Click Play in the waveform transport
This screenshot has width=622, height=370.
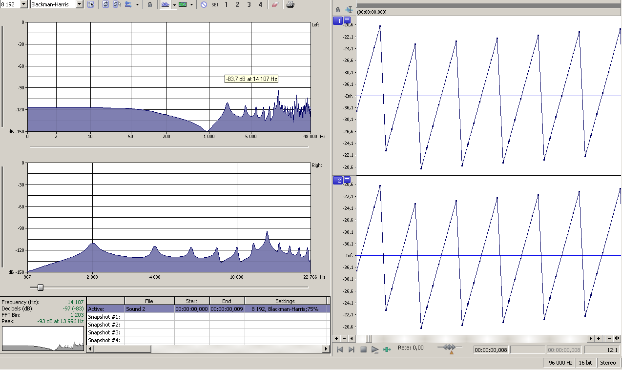tap(375, 349)
